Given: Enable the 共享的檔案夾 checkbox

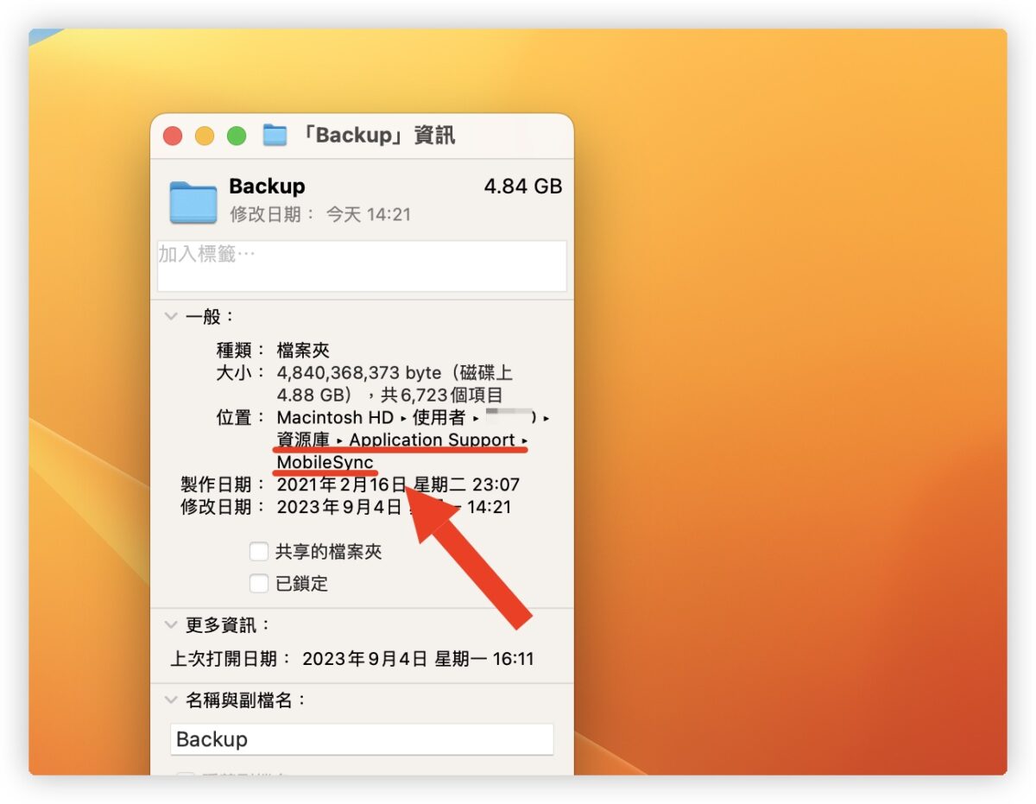Looking at the screenshot, I should [x=258, y=552].
